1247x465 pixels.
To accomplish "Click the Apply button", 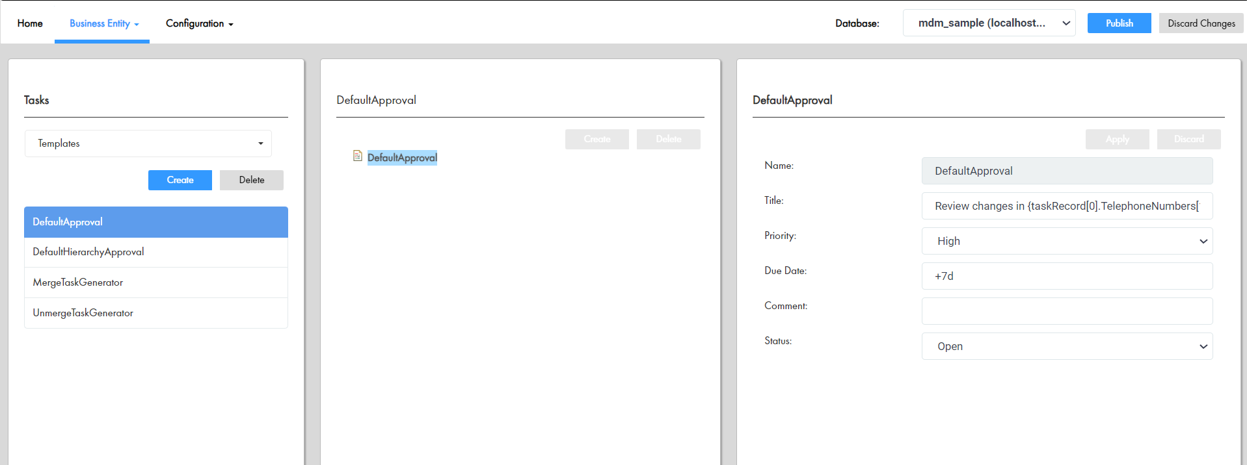I will (x=1118, y=139).
